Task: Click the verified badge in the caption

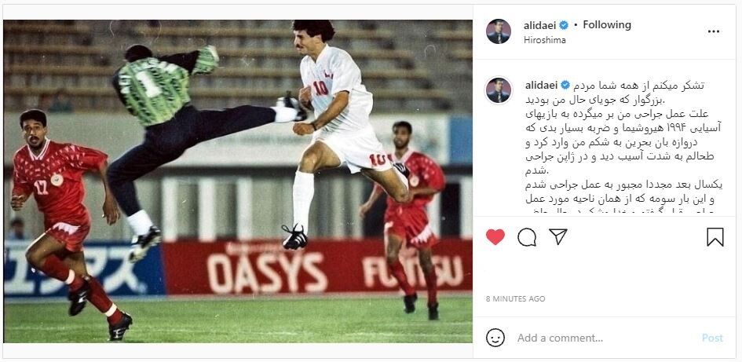Action: (565, 85)
